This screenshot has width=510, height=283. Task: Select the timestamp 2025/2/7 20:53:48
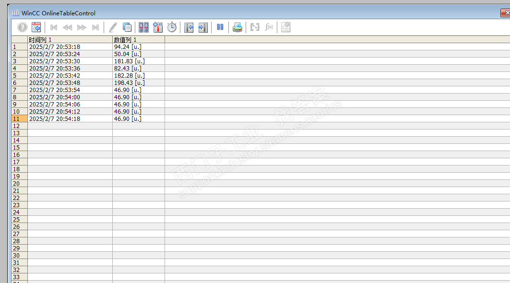pyautogui.click(x=55, y=83)
